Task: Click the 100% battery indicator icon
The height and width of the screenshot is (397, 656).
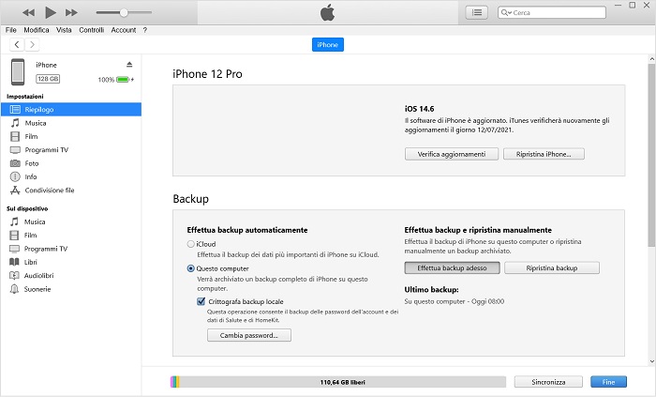Action: 123,79
